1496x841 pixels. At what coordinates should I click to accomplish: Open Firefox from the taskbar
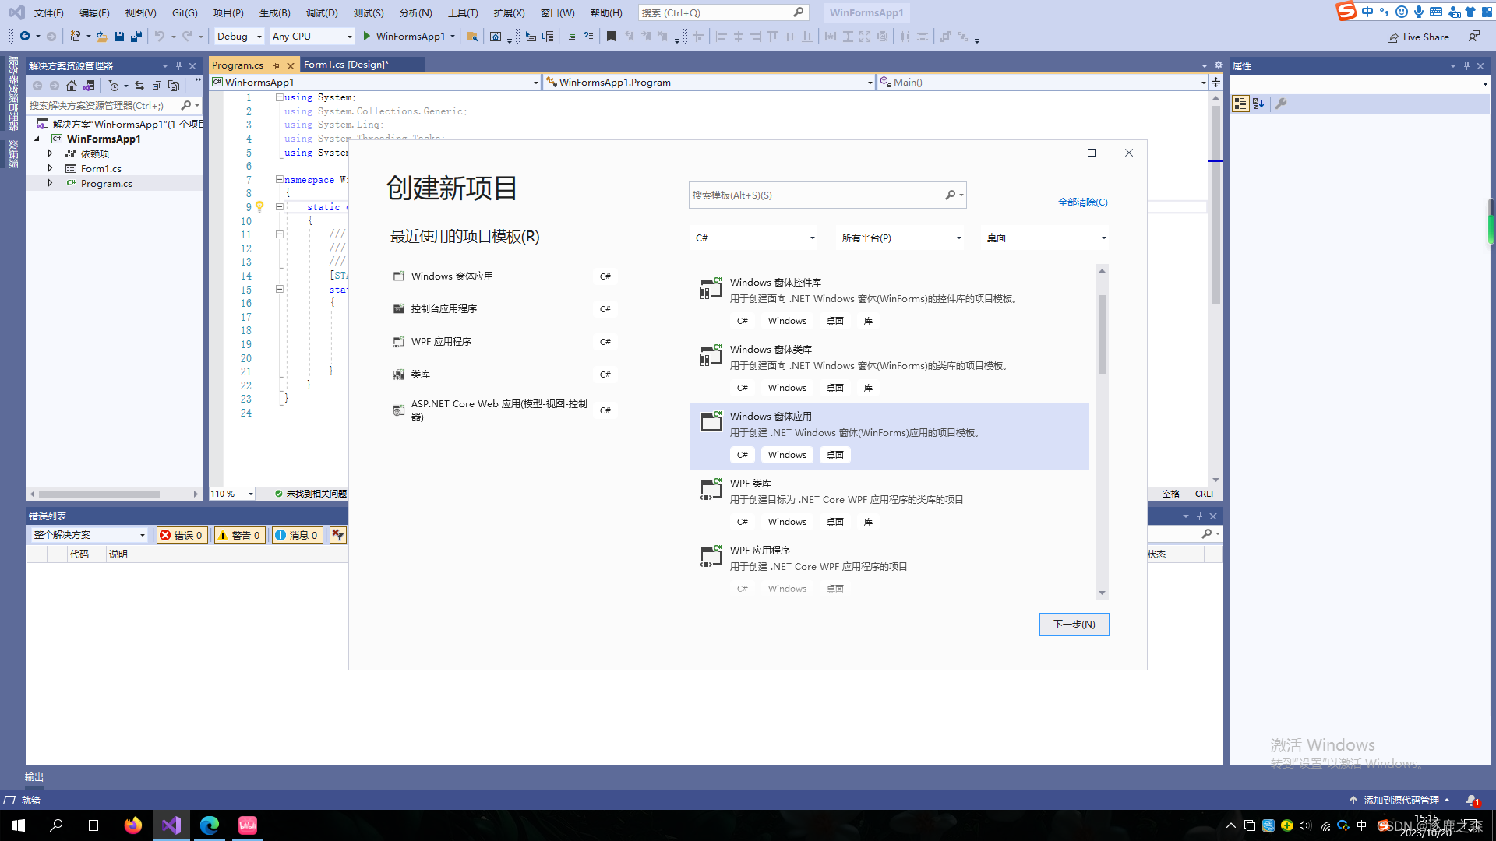click(133, 825)
